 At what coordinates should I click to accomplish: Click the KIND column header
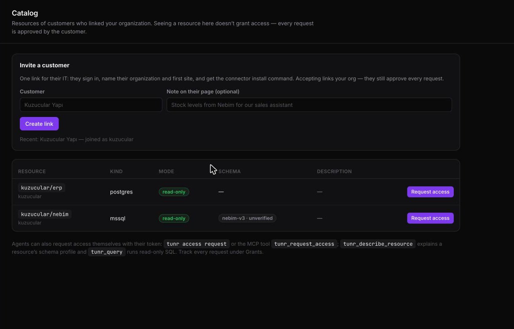116,171
